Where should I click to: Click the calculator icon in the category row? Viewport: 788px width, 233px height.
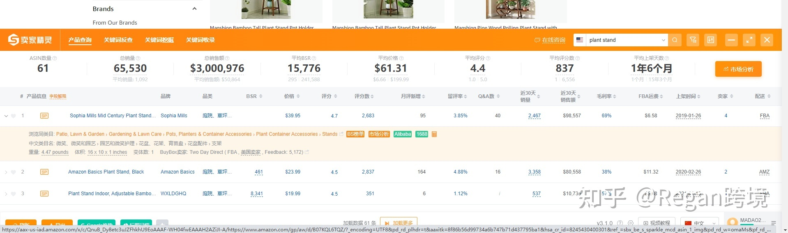(434, 134)
